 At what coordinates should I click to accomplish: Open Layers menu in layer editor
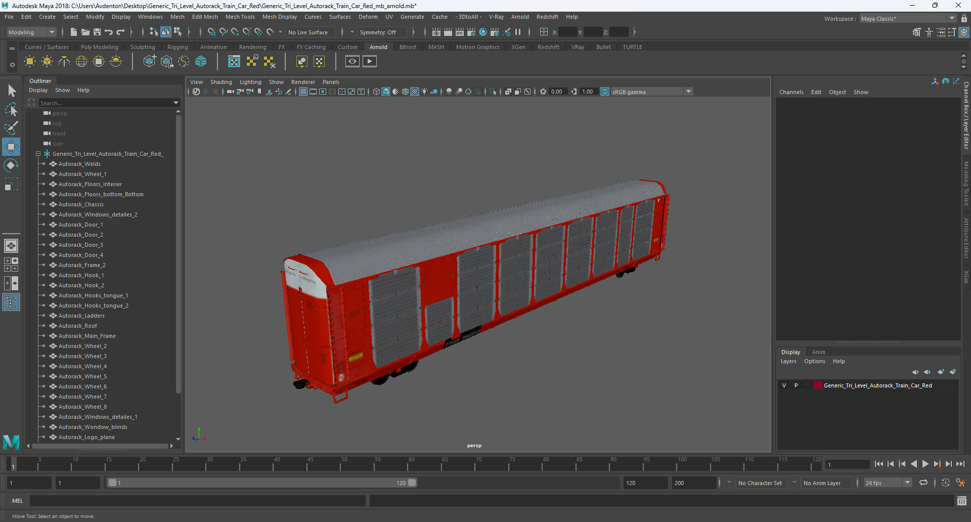point(788,361)
